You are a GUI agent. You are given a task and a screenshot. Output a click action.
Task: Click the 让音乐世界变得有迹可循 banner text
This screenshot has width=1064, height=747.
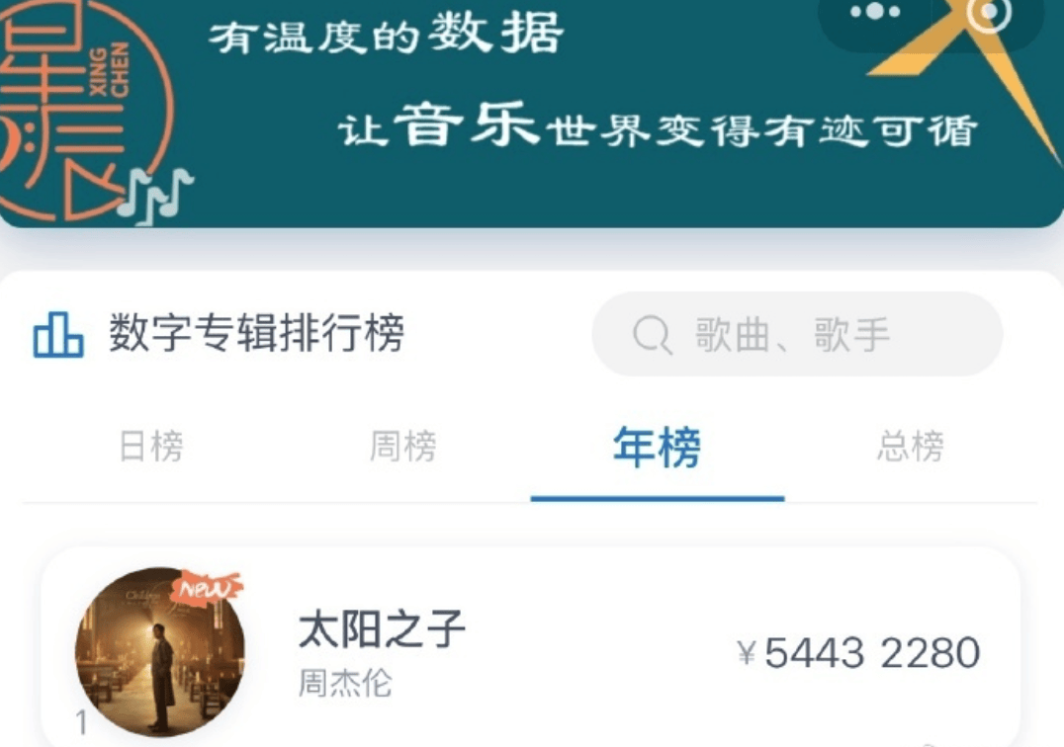tap(659, 126)
